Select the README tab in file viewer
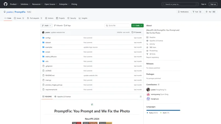The image size is (221, 124). click(47, 97)
